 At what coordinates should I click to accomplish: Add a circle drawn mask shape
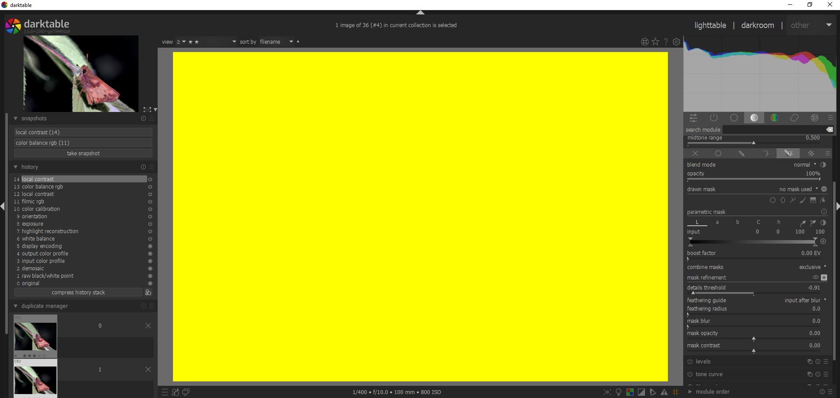pos(773,200)
